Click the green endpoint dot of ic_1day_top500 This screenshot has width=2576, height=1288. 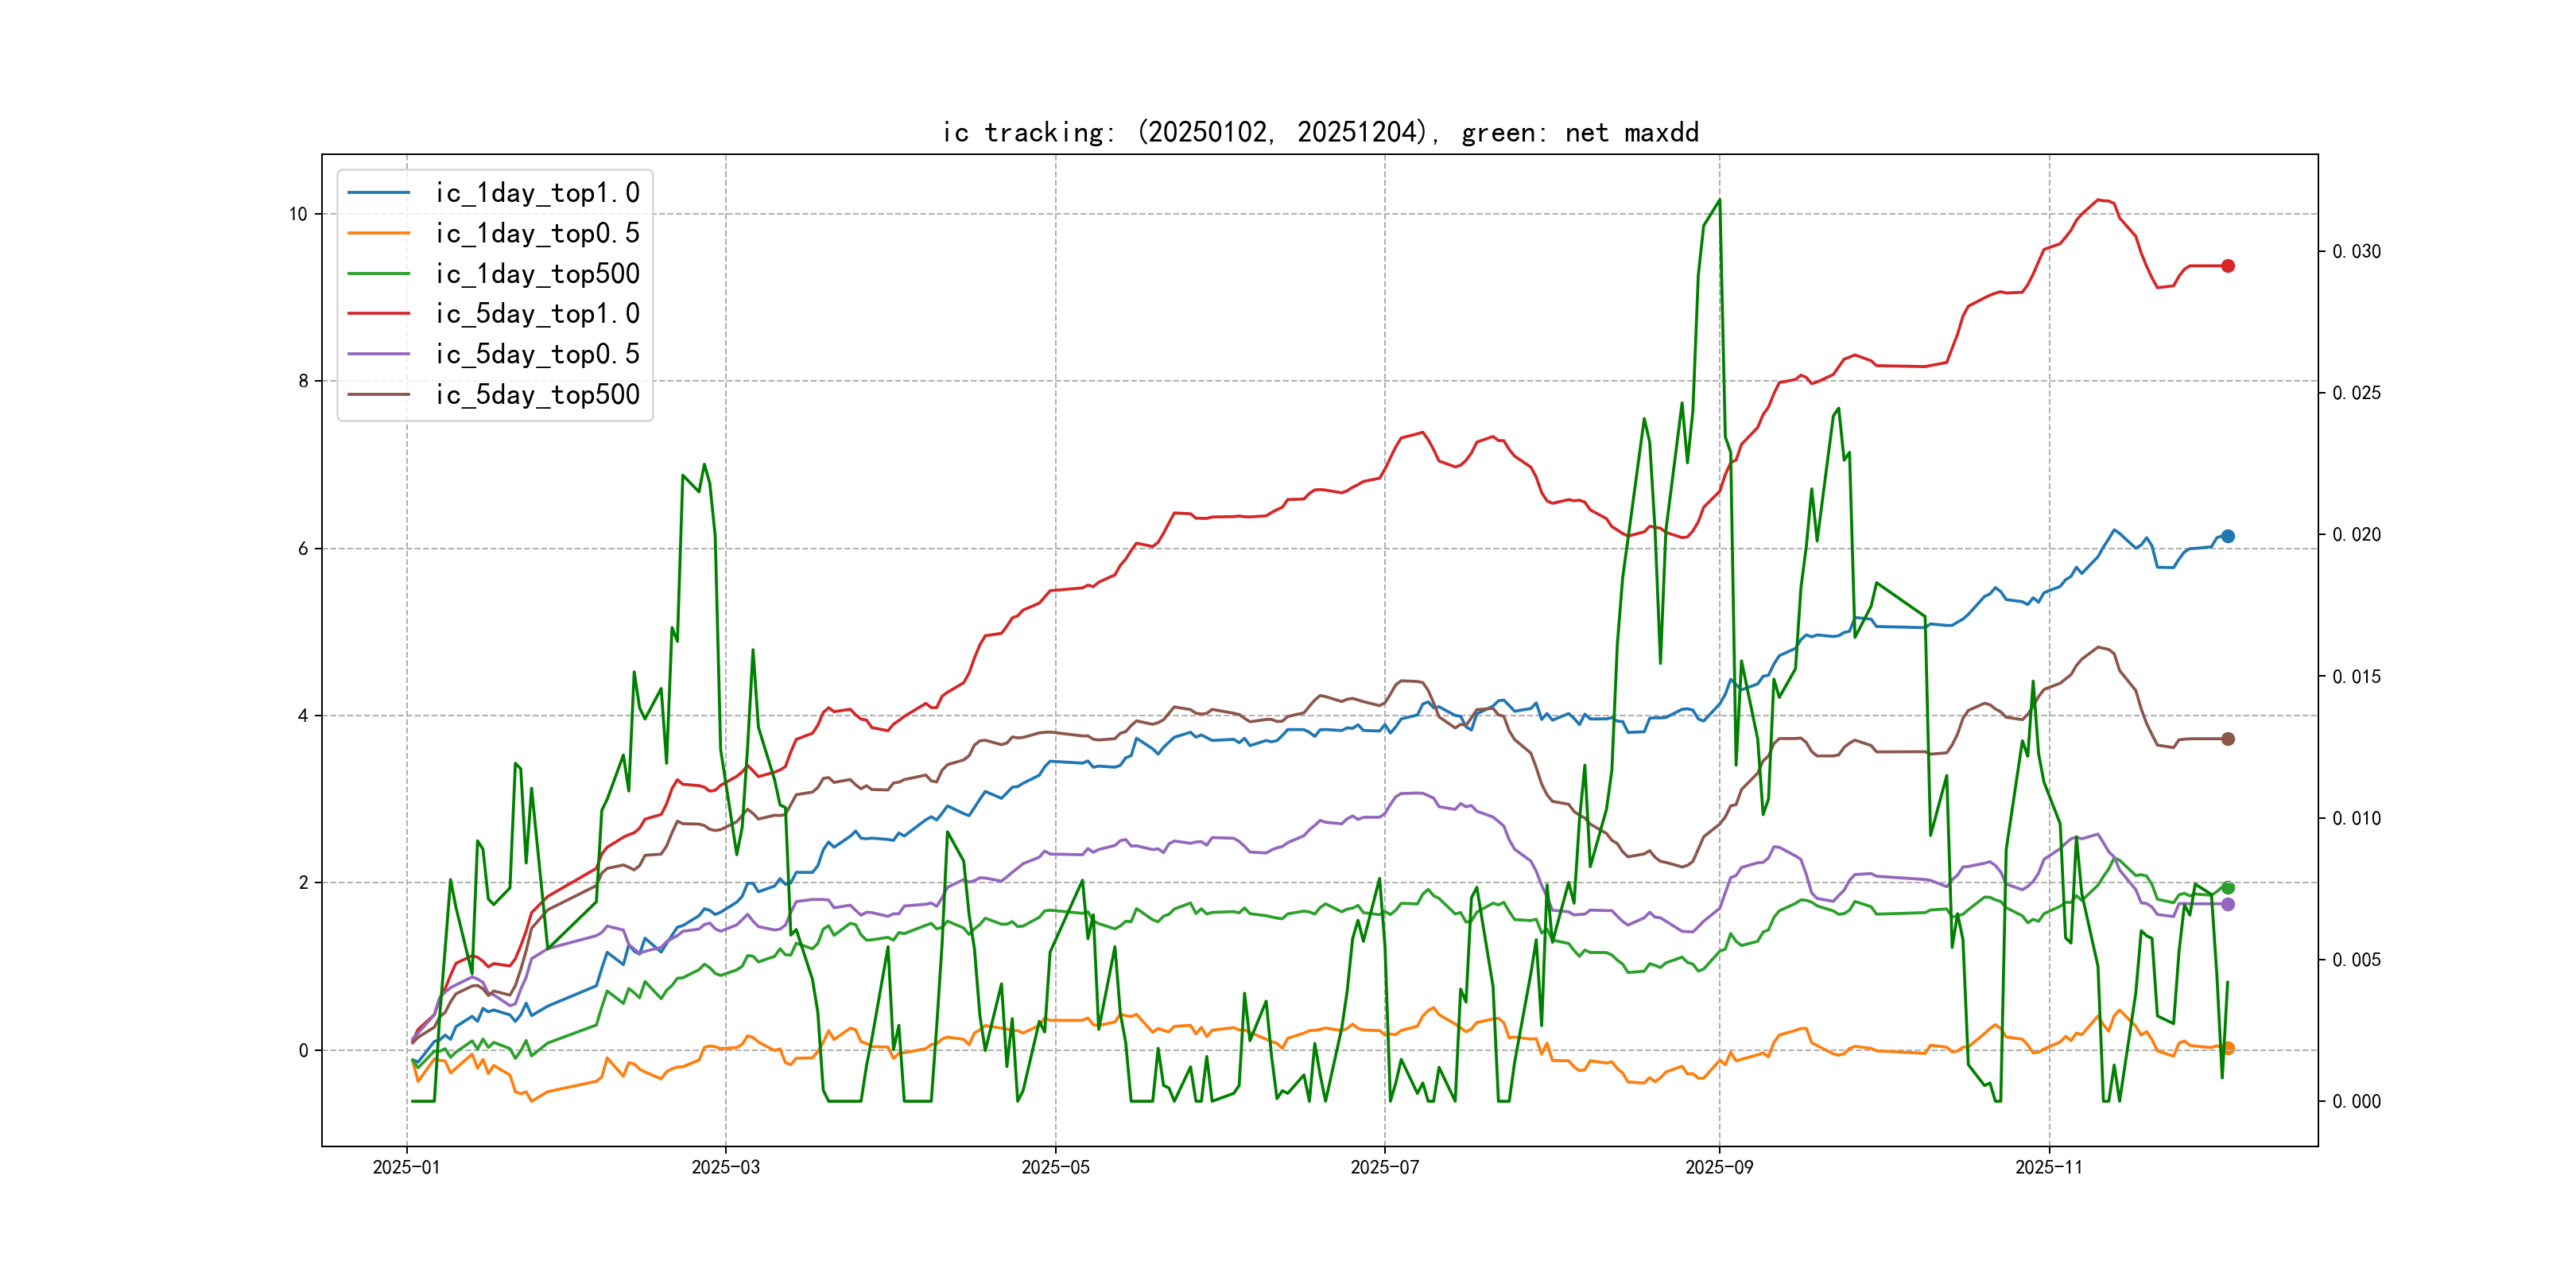tap(2227, 888)
